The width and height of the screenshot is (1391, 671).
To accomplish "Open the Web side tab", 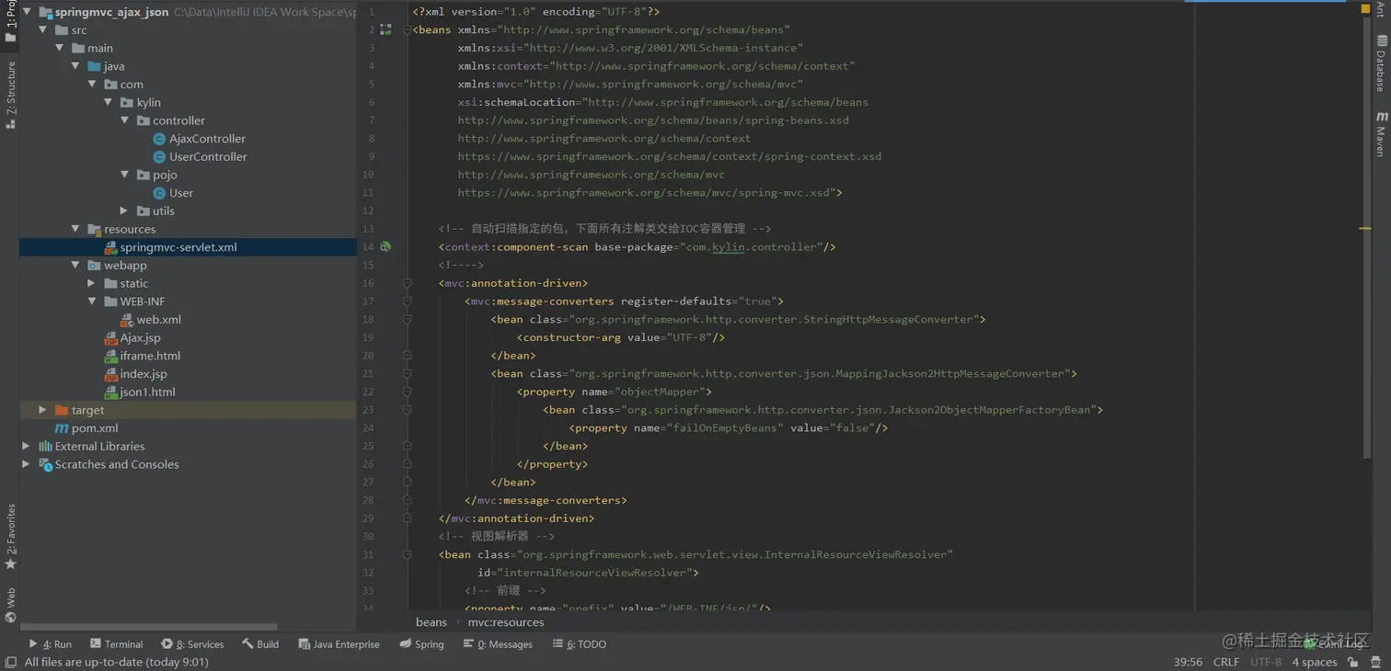I will (10, 605).
